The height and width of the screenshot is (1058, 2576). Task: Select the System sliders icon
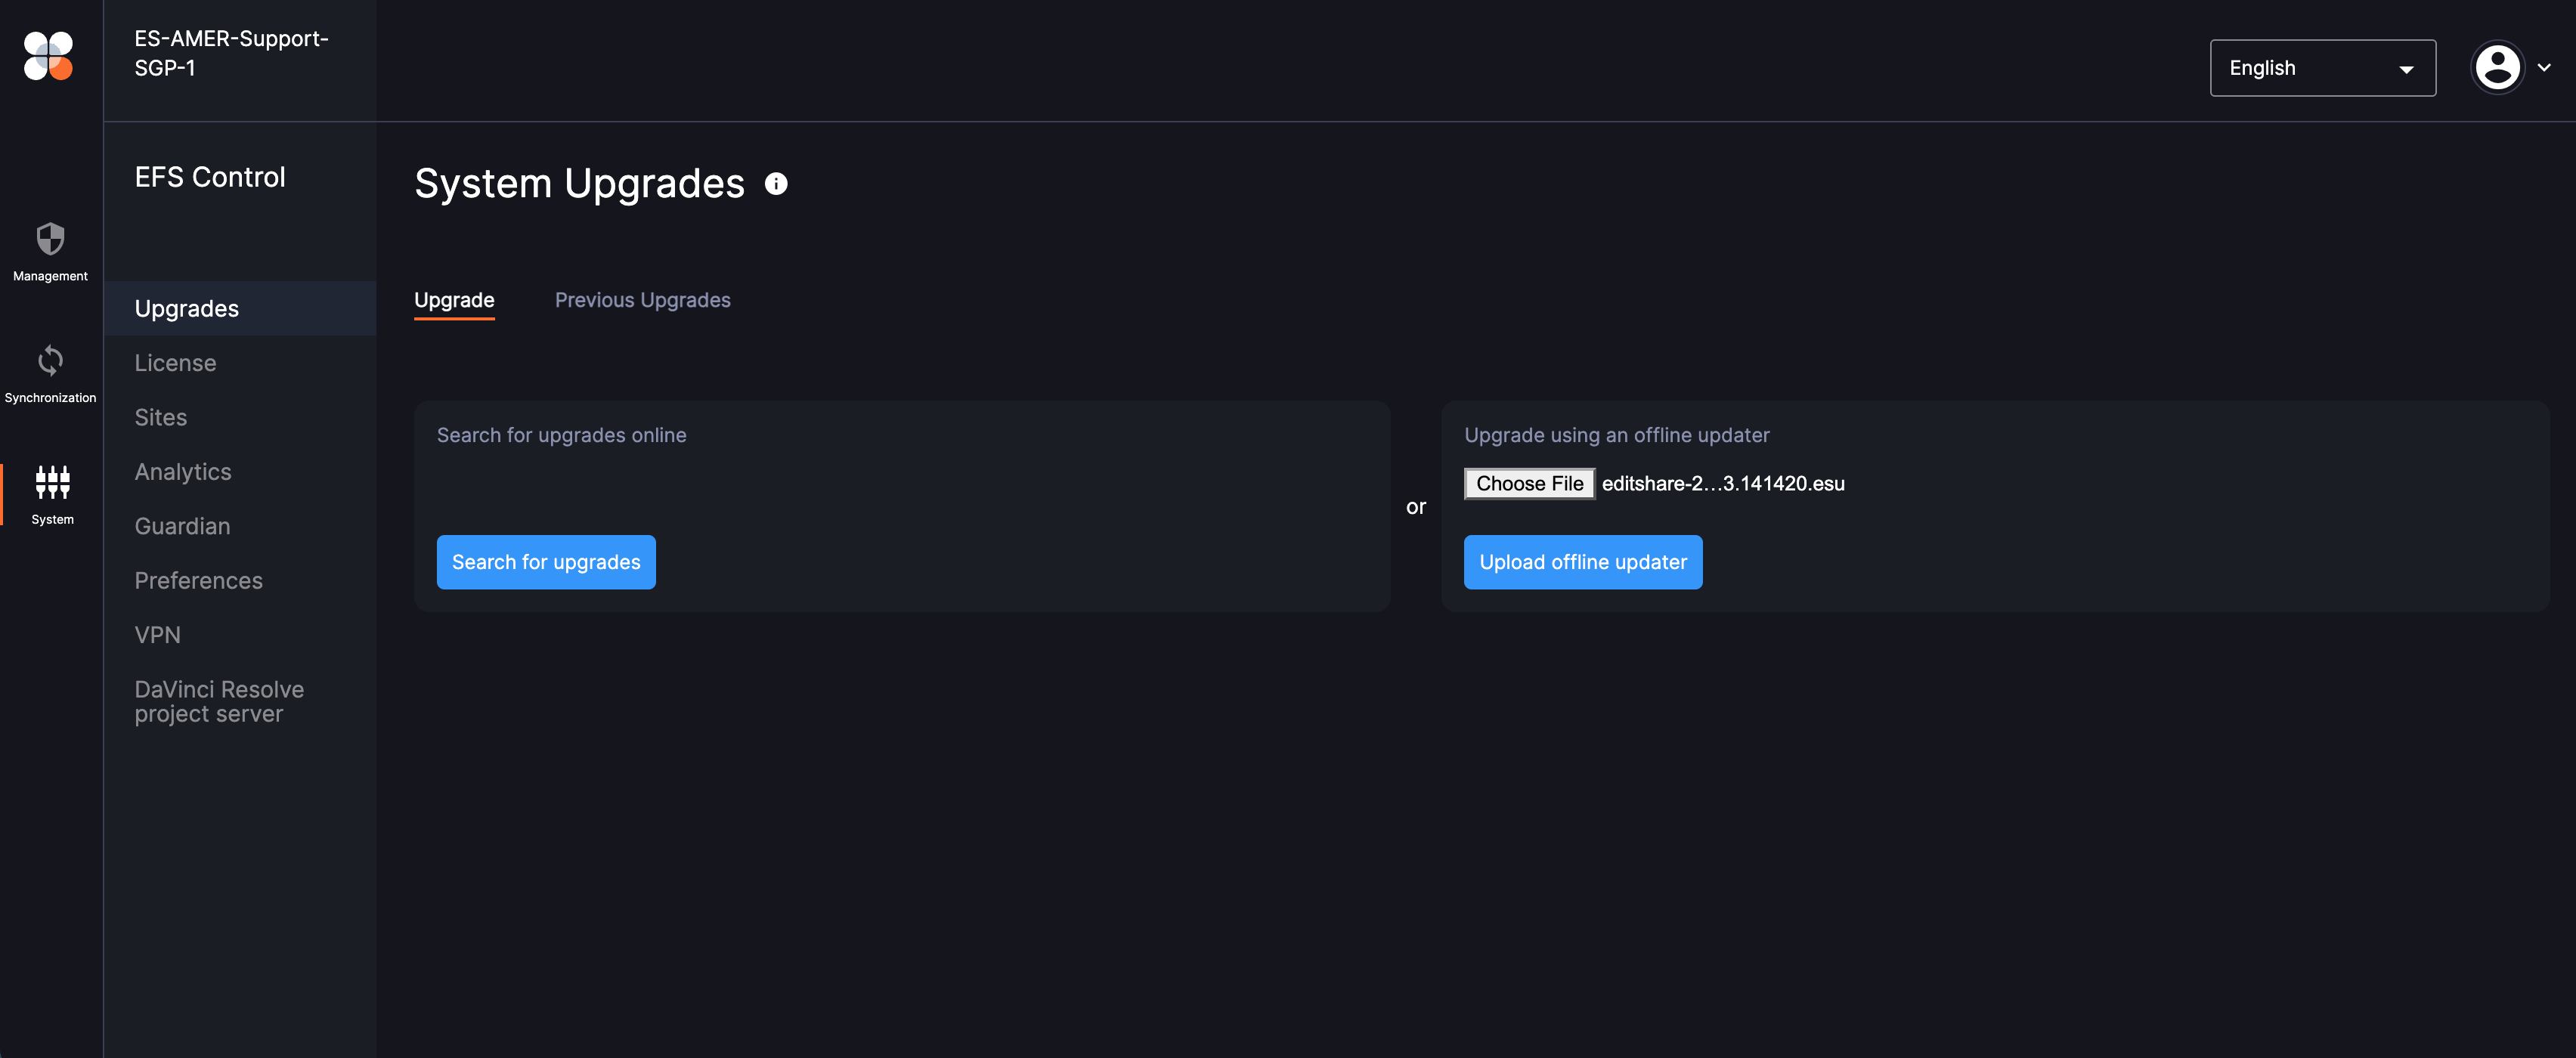[x=52, y=482]
